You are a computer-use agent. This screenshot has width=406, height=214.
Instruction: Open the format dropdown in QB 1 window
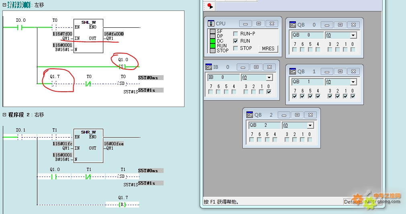353,82
